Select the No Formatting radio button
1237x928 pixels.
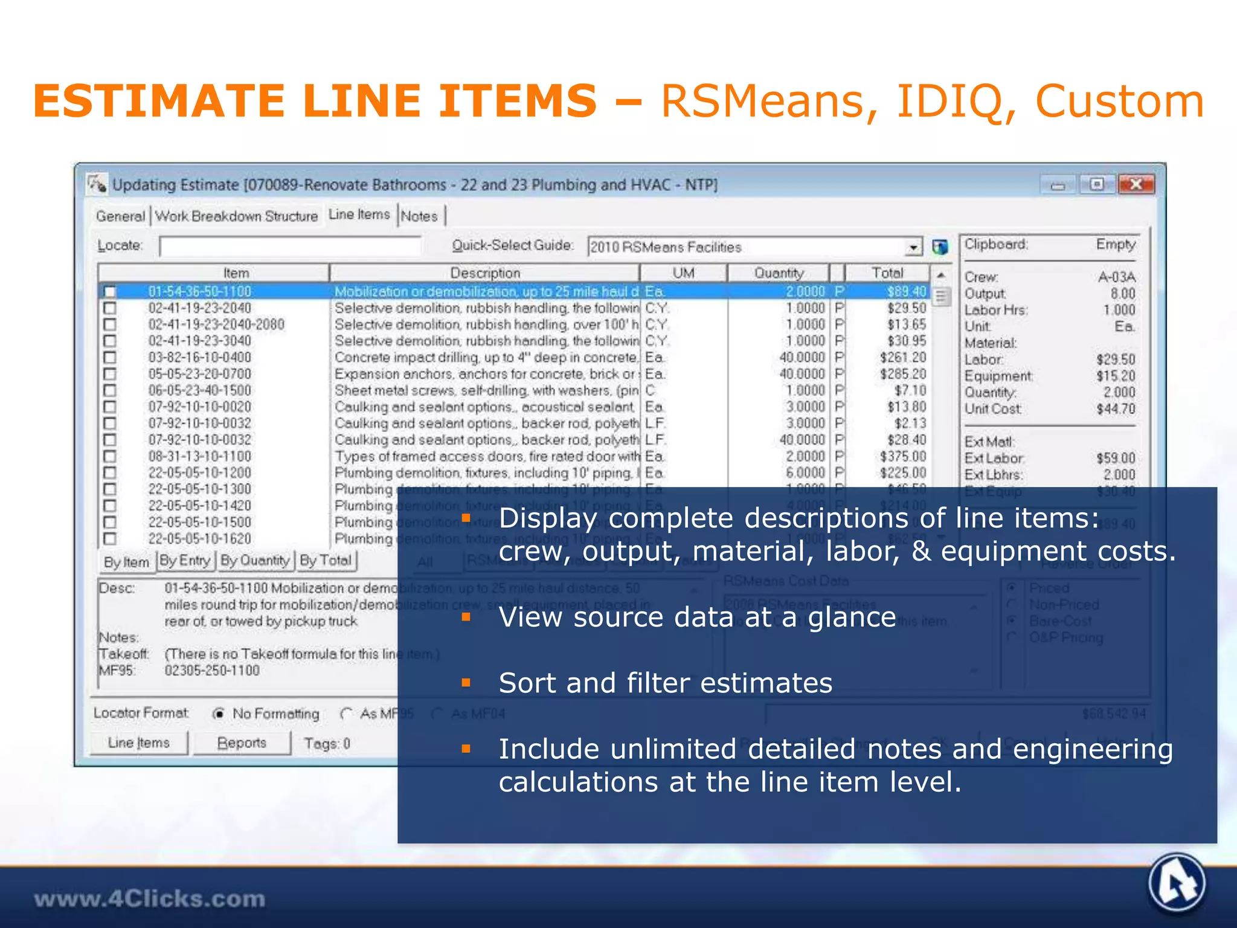(x=219, y=714)
